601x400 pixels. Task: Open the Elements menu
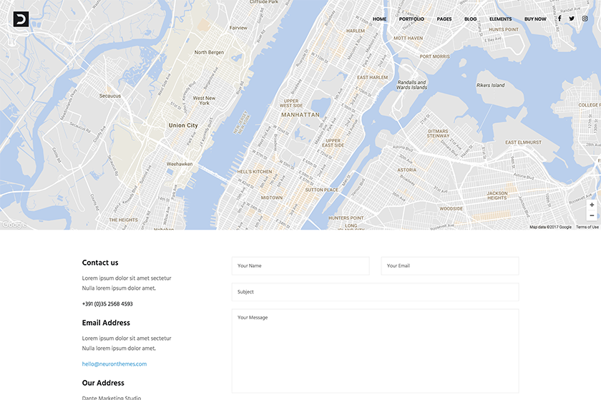[x=501, y=19]
